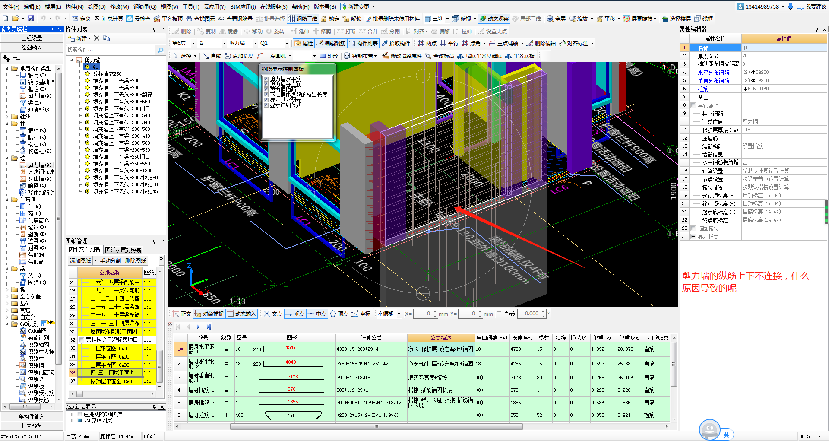Expand the 显示样式 property group
Viewport: 829px width, 441px height.
693,237
